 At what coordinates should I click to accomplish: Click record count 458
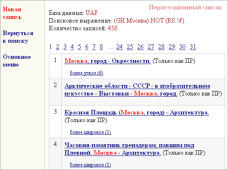113,28
